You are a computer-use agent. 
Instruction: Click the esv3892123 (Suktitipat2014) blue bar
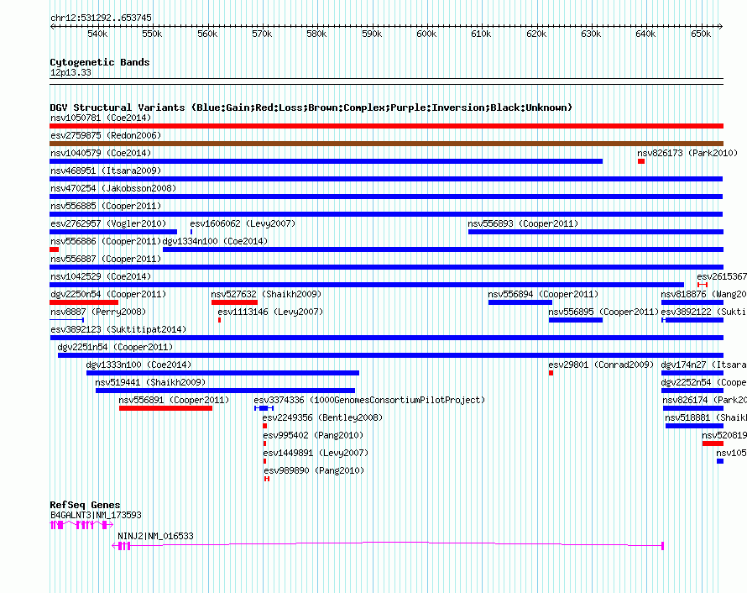click(386, 338)
